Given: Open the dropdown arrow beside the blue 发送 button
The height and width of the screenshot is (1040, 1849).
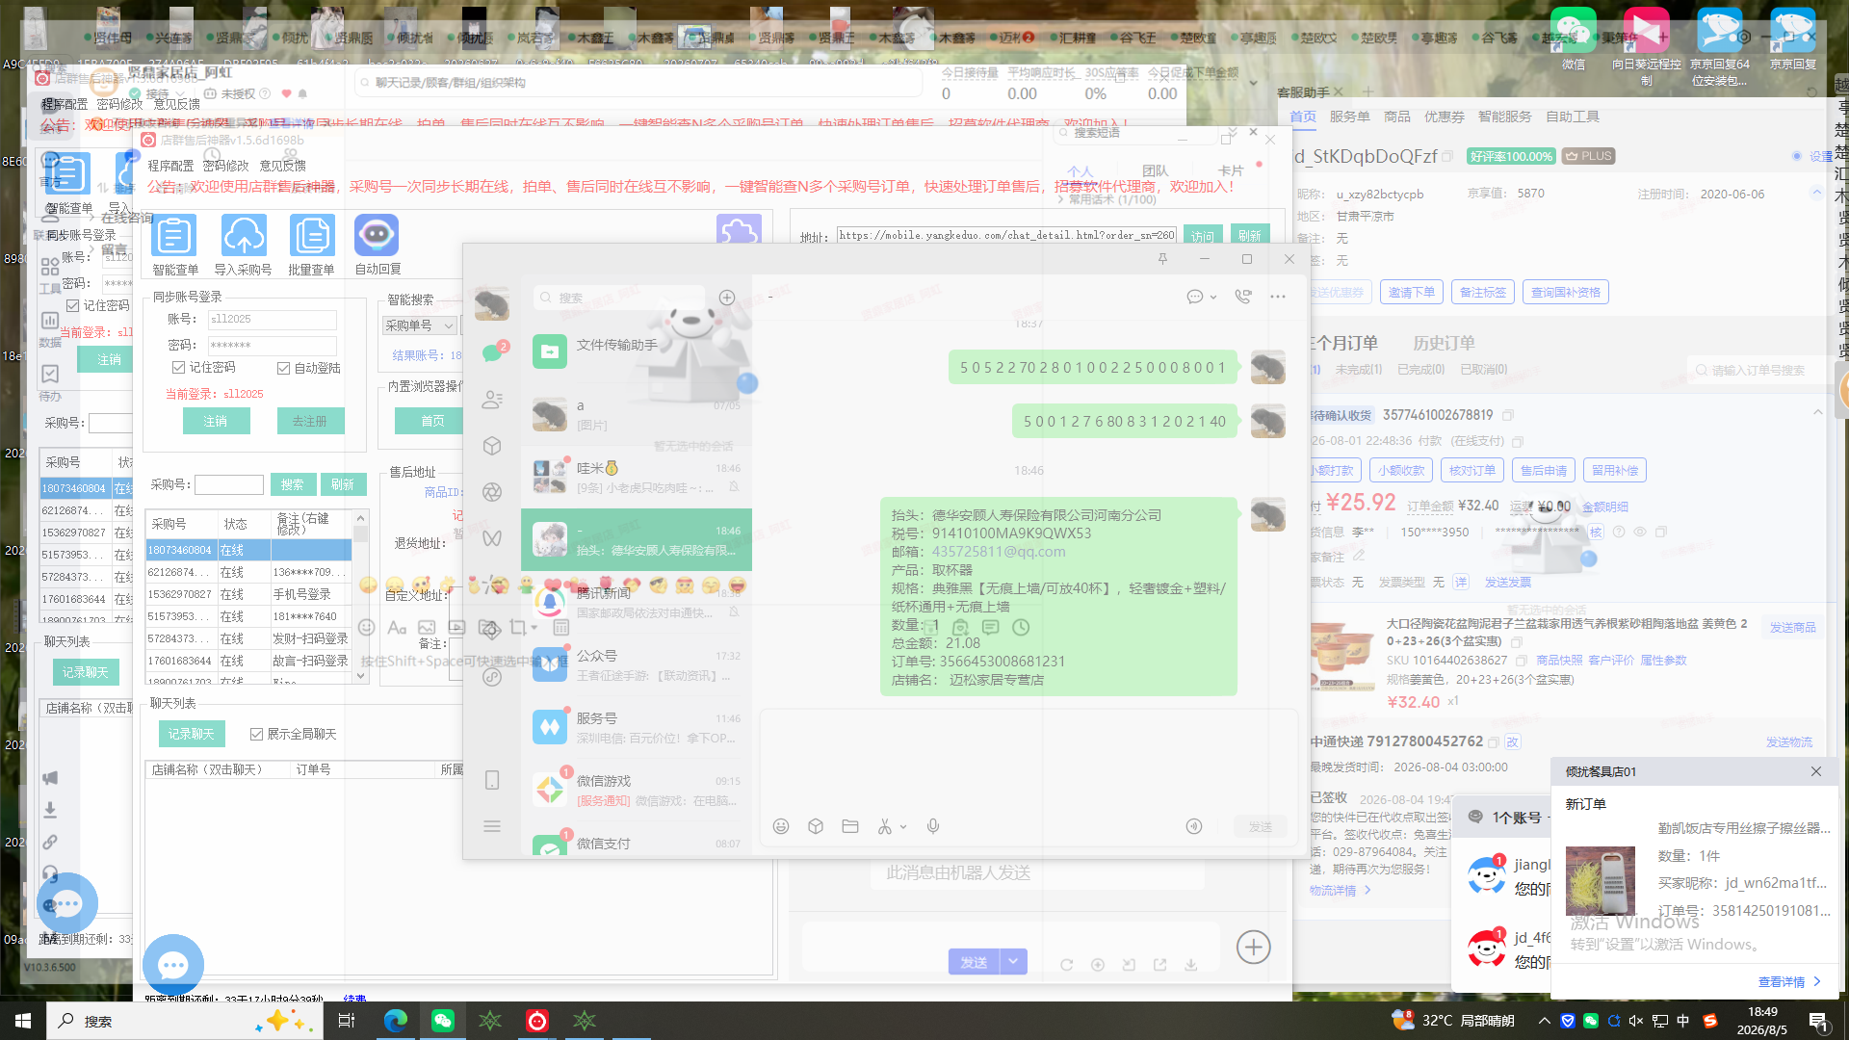Looking at the screenshot, I should click(x=1013, y=961).
